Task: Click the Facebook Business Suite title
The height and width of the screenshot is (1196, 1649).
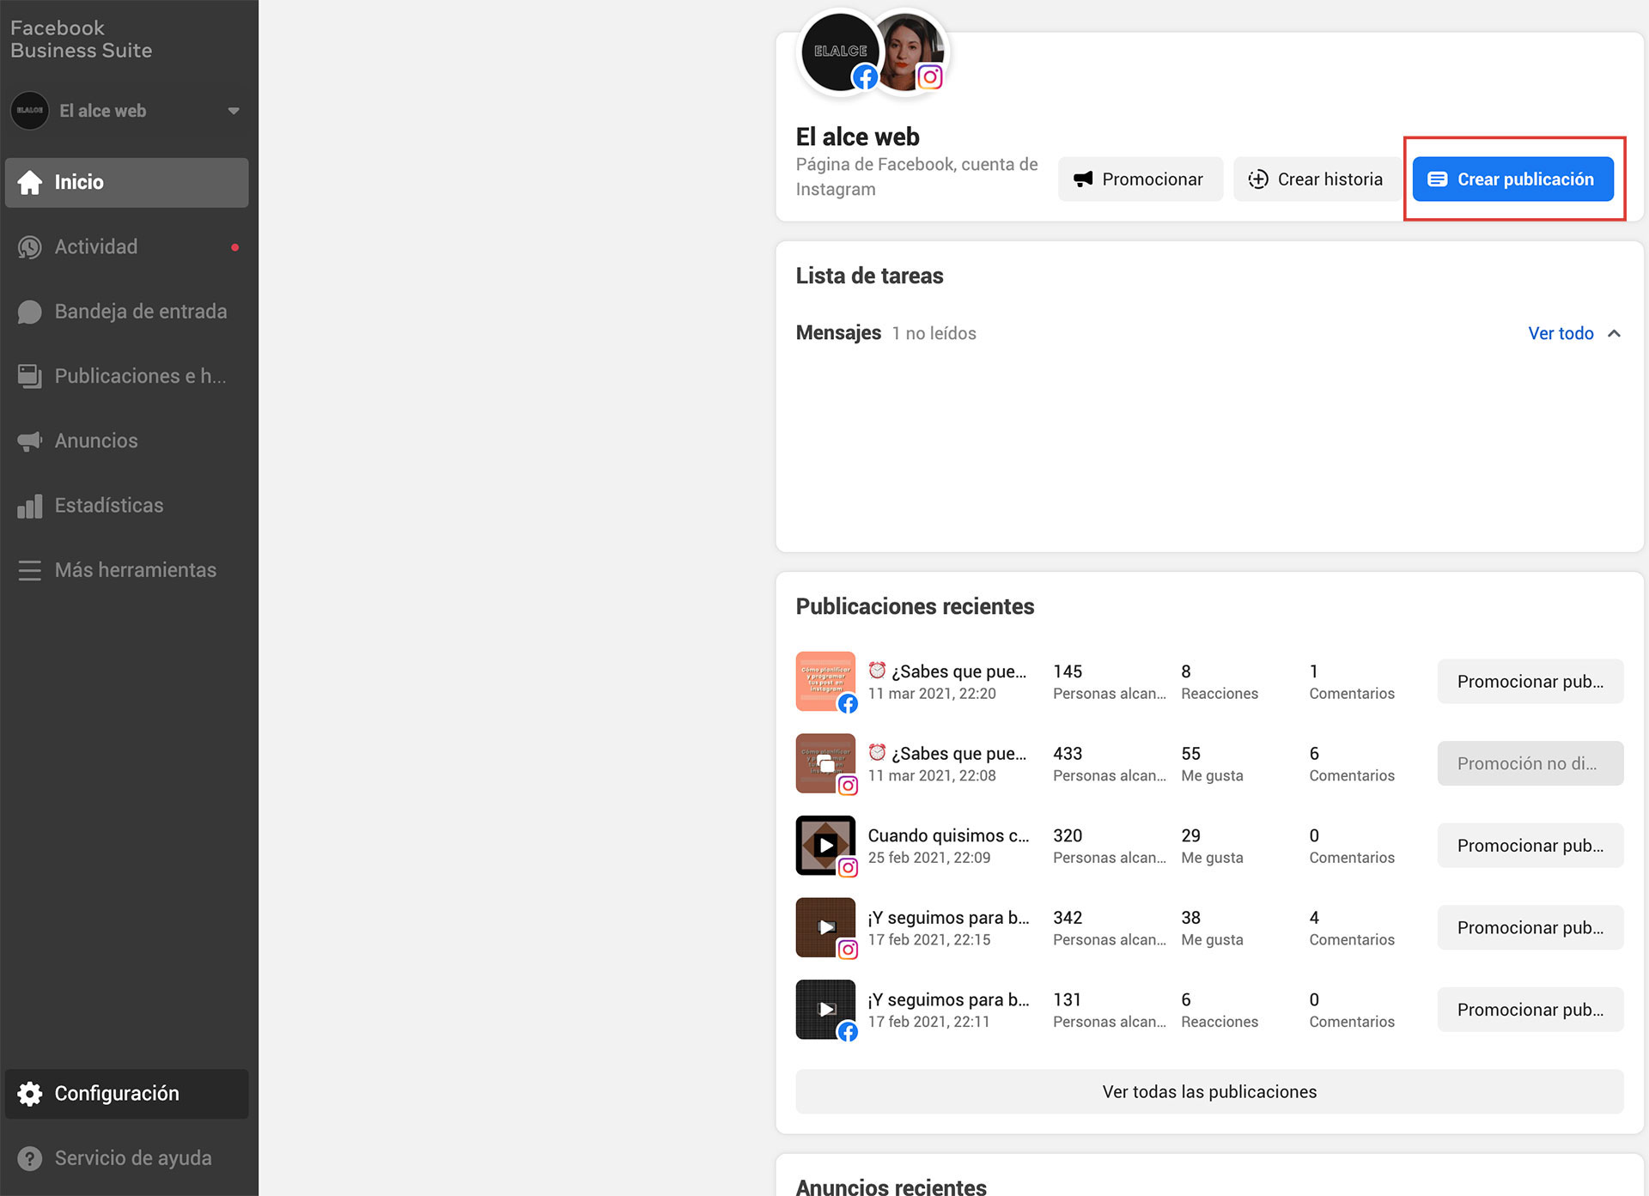Action: pos(82,39)
